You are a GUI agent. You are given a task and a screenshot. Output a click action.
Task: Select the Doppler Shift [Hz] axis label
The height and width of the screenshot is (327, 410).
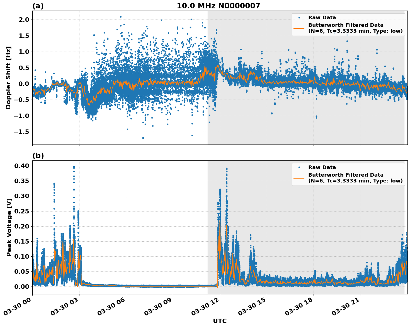[8, 78]
